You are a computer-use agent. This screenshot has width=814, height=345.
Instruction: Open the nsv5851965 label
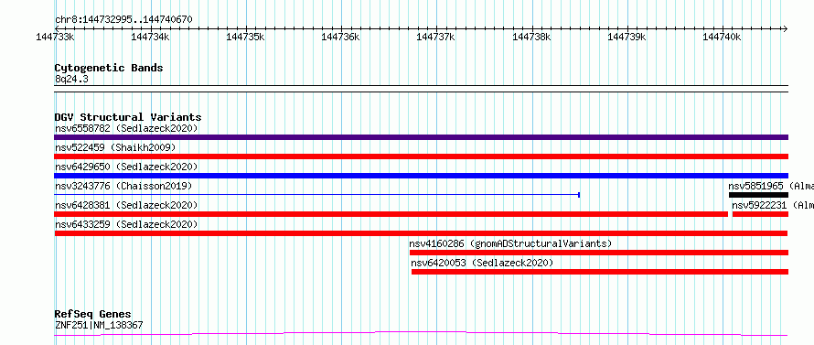click(x=771, y=186)
